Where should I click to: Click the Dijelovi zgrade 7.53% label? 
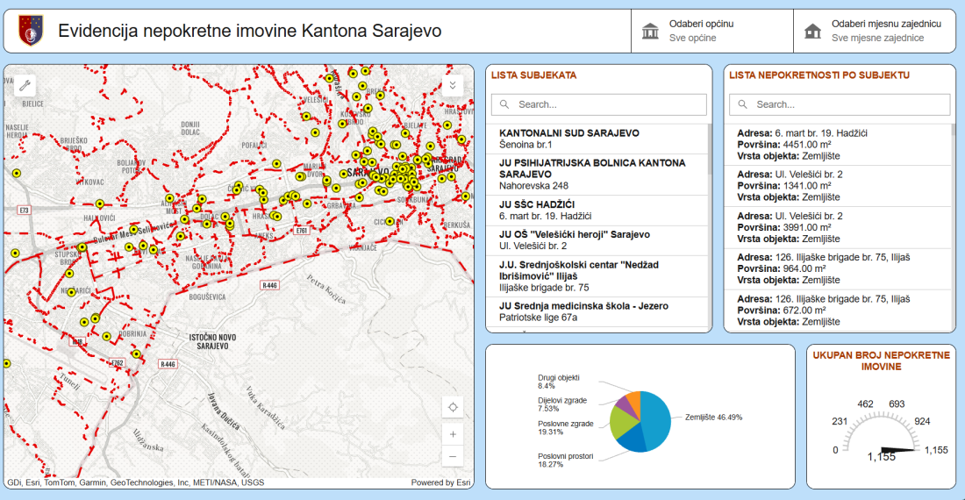click(561, 404)
